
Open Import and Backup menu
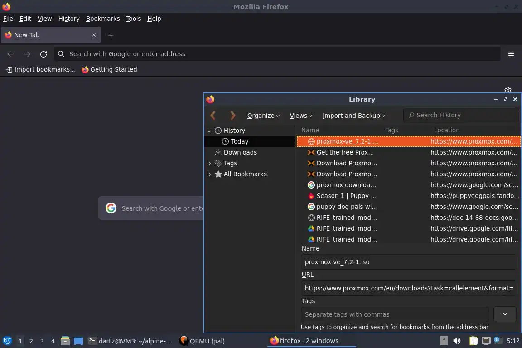click(354, 116)
